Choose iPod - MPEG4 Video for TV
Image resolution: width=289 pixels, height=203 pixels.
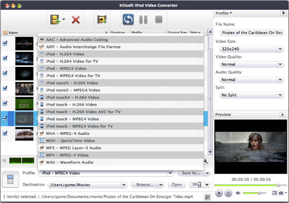(121, 76)
